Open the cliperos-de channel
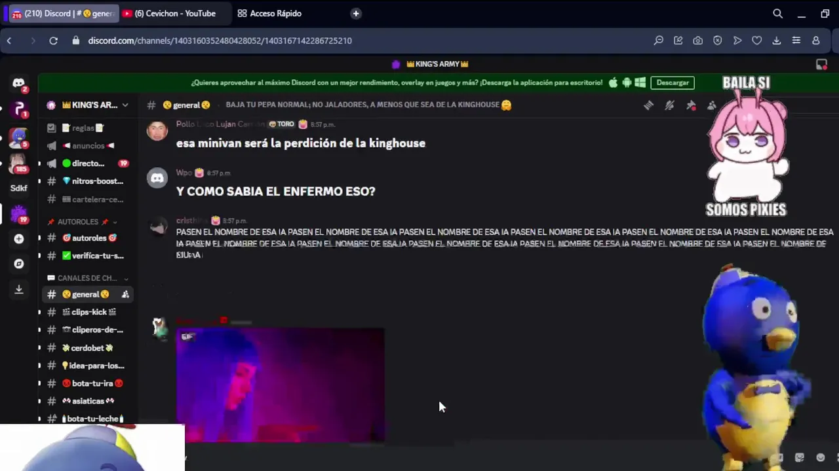Image resolution: width=839 pixels, height=471 pixels. (x=87, y=330)
